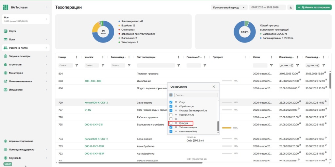Open the Карта map section icon
This screenshot has width=335, height=167.
[6, 31]
